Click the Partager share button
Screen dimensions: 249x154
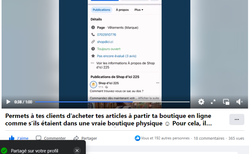85,138
